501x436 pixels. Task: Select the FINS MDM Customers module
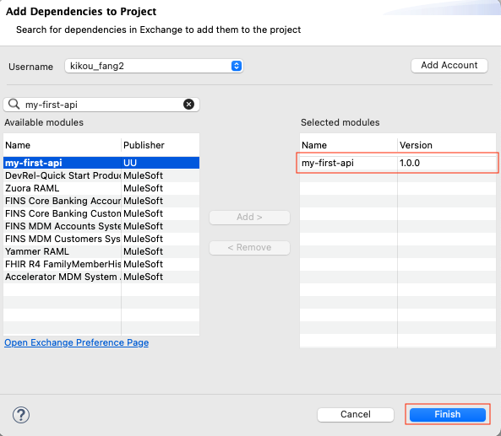point(101,239)
